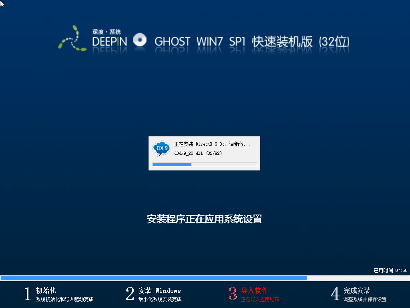This screenshot has width=410, height=308.
Task: Click the '深度·系统' text above DEEPIN
Action: [107, 32]
